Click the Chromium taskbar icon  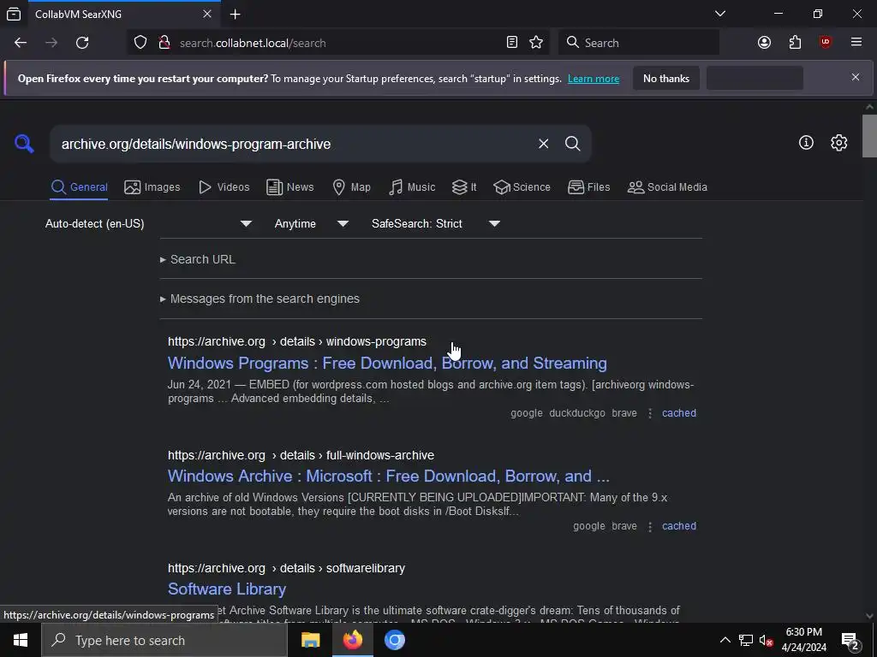394,640
